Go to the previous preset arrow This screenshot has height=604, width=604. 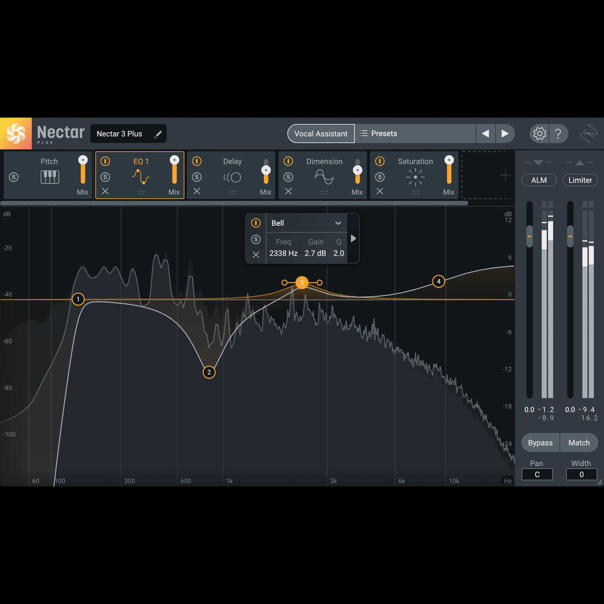485,134
